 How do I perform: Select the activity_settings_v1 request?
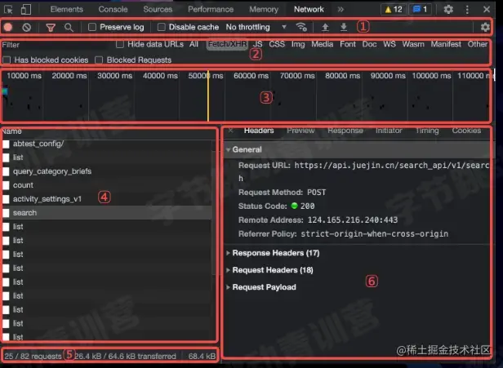click(x=107, y=199)
